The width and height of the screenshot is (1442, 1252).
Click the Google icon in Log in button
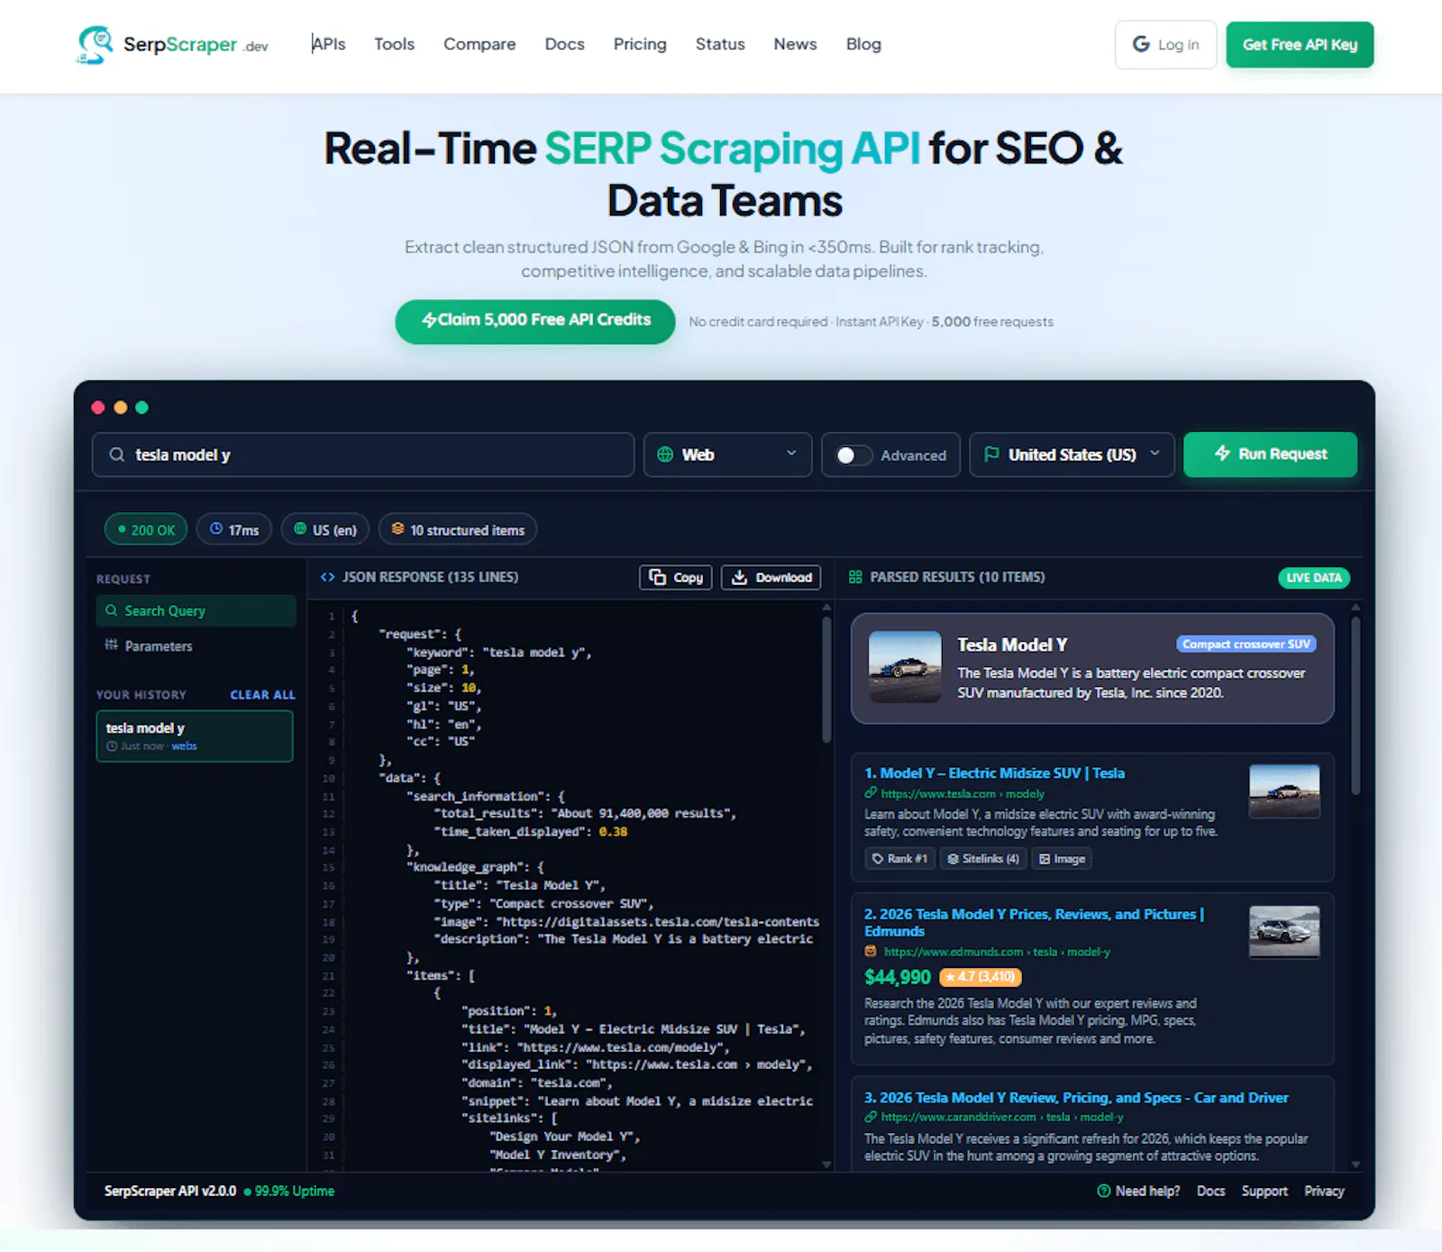[1141, 44]
